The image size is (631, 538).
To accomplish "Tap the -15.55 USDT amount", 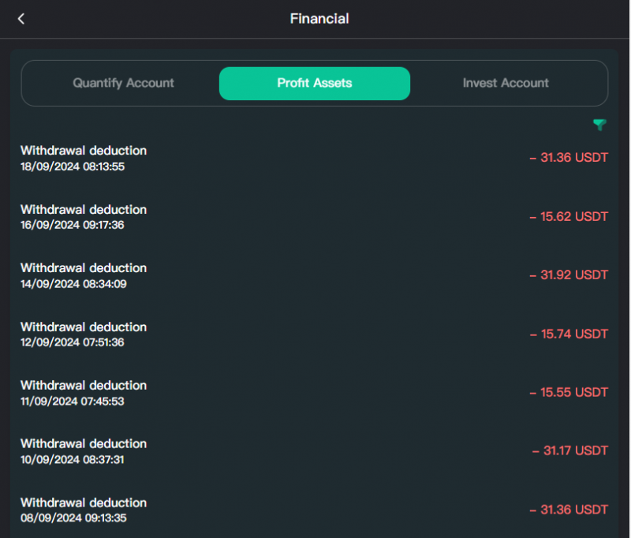I will (569, 392).
